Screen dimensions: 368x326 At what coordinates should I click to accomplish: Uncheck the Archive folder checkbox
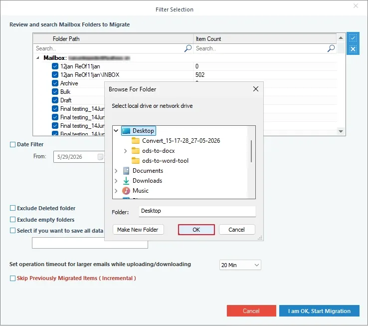tap(55, 83)
